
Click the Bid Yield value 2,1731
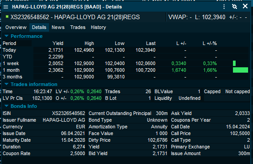click(x=160, y=153)
